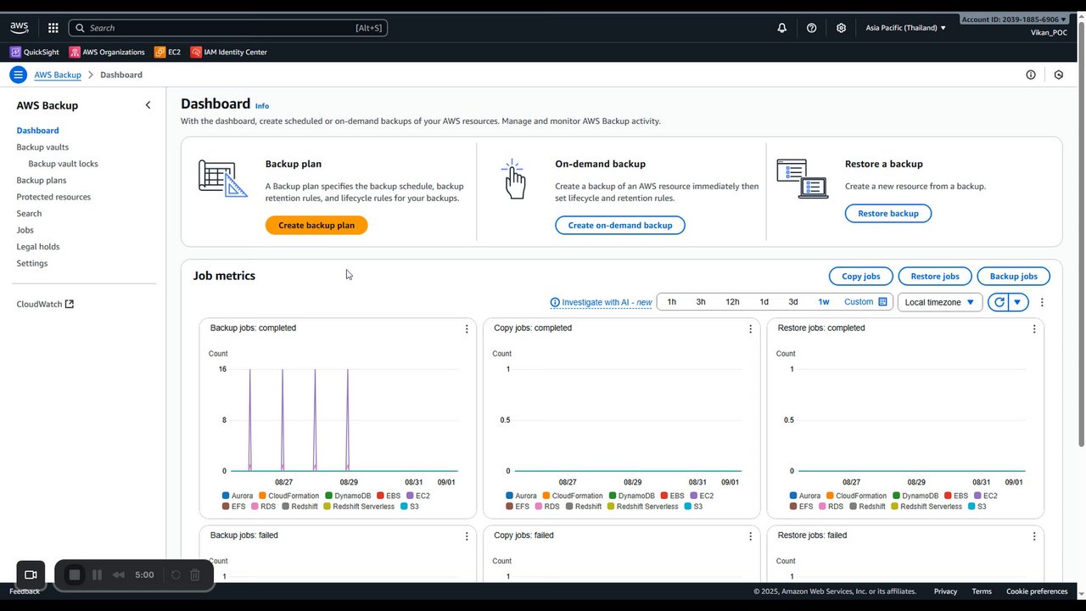Open the console settings gear
The height and width of the screenshot is (611, 1086).
click(841, 28)
